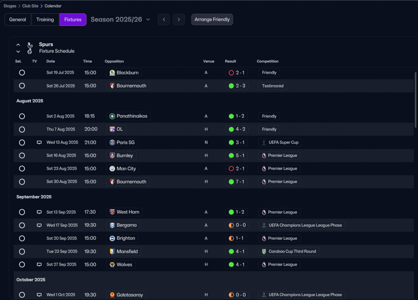
Task: Open the Season 2025/26 dropdown
Action: 121,19
